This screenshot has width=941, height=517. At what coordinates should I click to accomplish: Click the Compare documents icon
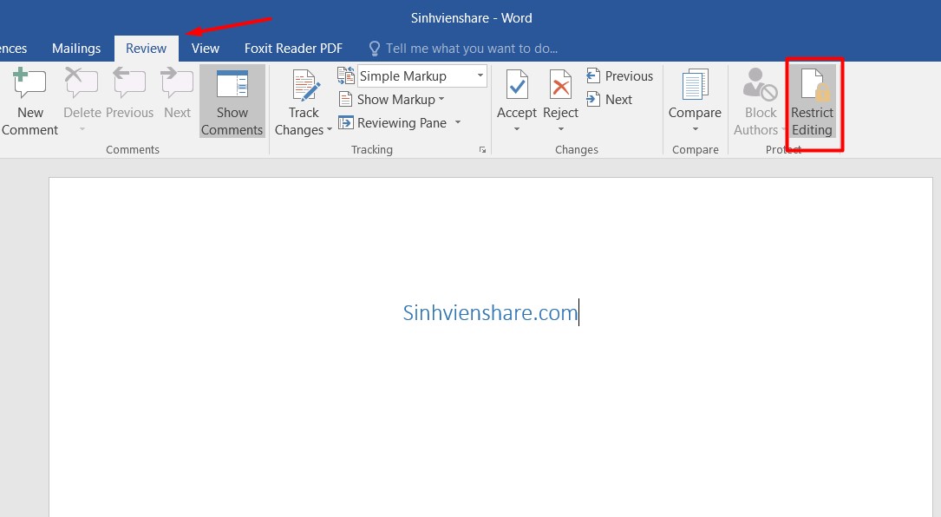click(695, 87)
